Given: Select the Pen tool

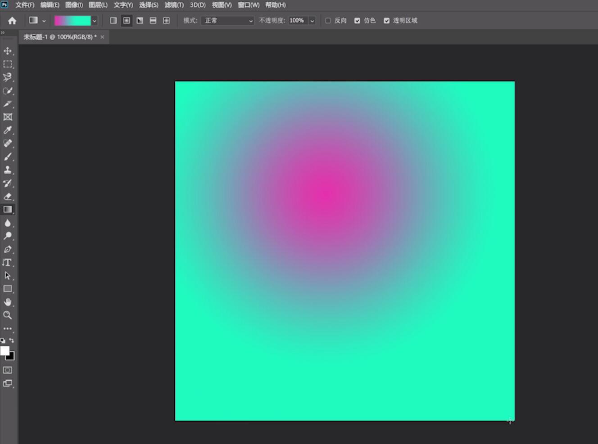Looking at the screenshot, I should point(8,249).
